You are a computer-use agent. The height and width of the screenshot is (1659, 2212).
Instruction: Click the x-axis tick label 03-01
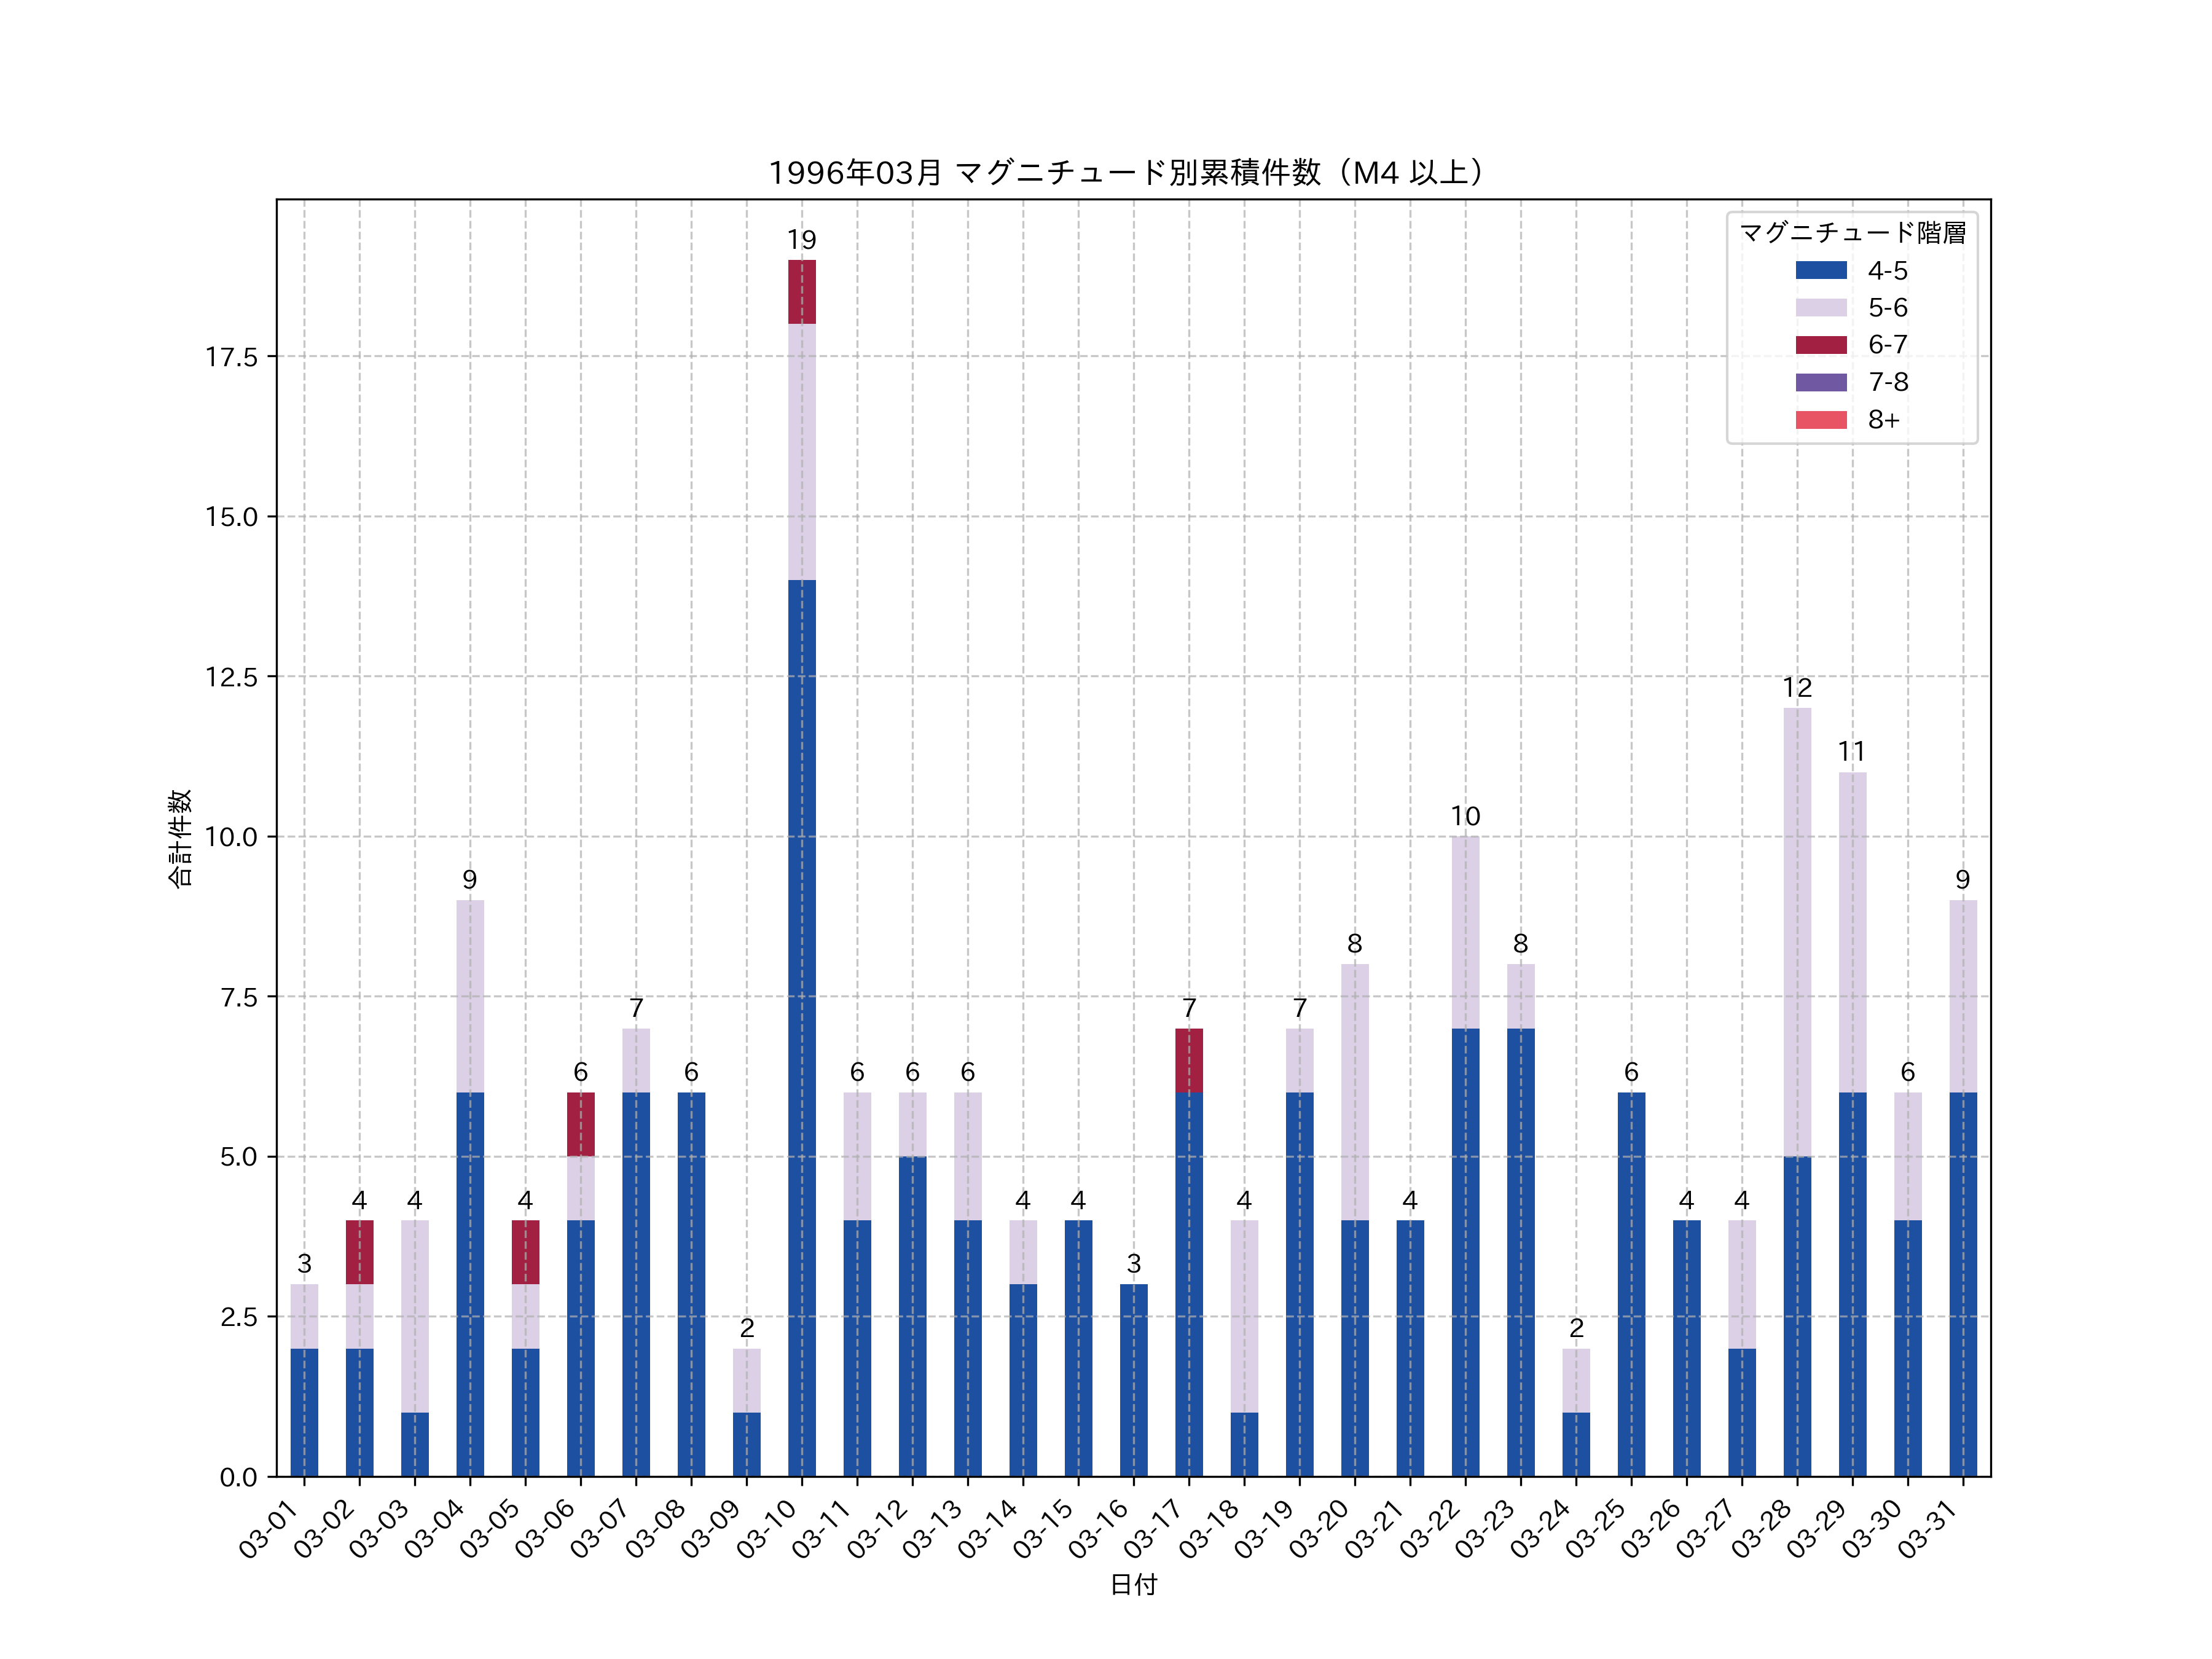point(270,1530)
